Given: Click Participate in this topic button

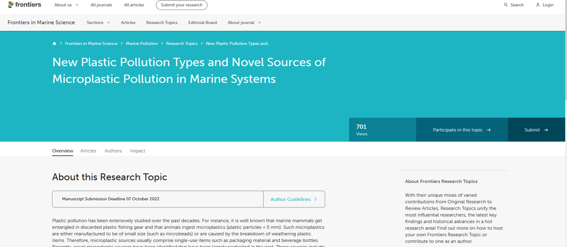Looking at the screenshot, I should (462, 130).
